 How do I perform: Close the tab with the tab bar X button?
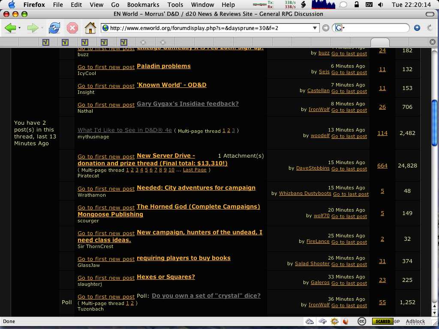(x=433, y=42)
